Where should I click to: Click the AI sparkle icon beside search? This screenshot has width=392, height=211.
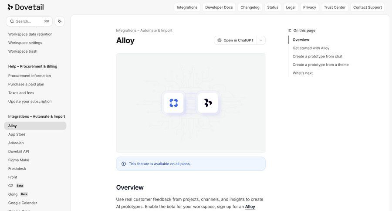[60, 21]
